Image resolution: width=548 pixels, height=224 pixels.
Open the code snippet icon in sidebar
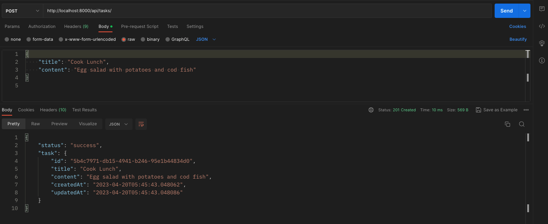coord(542,26)
